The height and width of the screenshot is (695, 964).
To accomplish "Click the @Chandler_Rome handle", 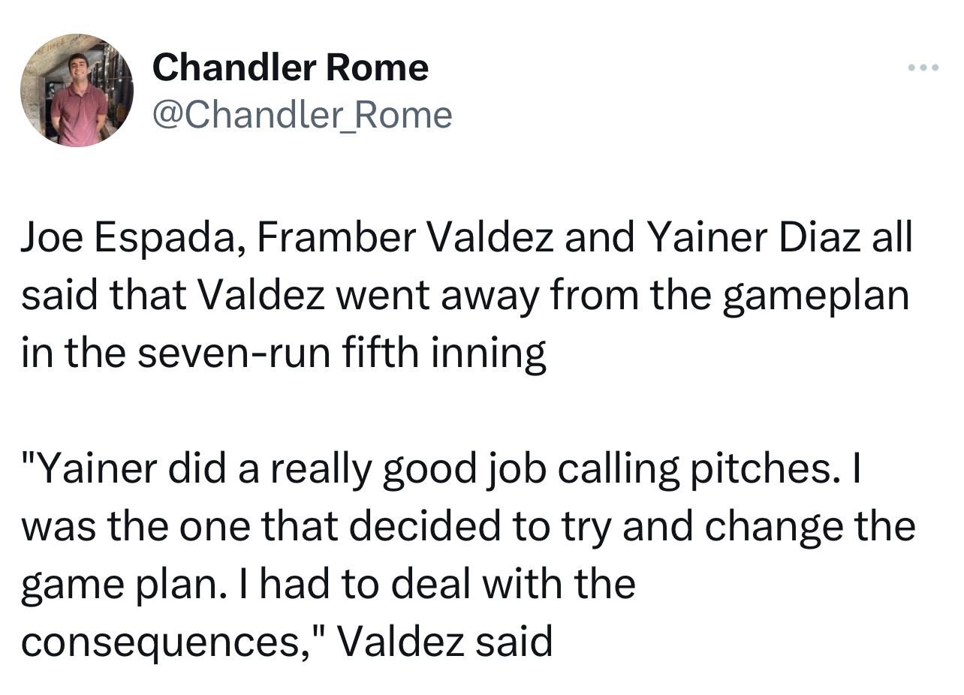I will tap(302, 115).
